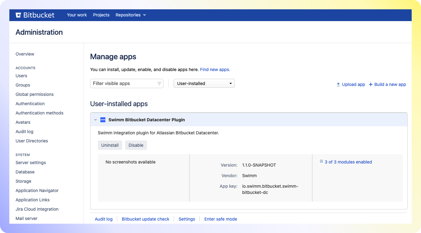The width and height of the screenshot is (421, 233).
Task: Open the Repositories dropdown menu
Action: click(x=131, y=15)
